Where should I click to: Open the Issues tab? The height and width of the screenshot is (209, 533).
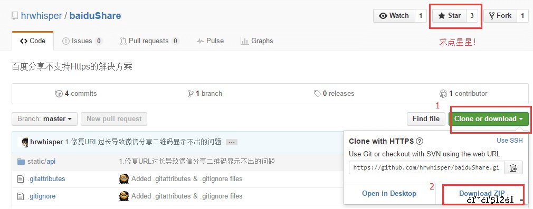(x=82, y=41)
